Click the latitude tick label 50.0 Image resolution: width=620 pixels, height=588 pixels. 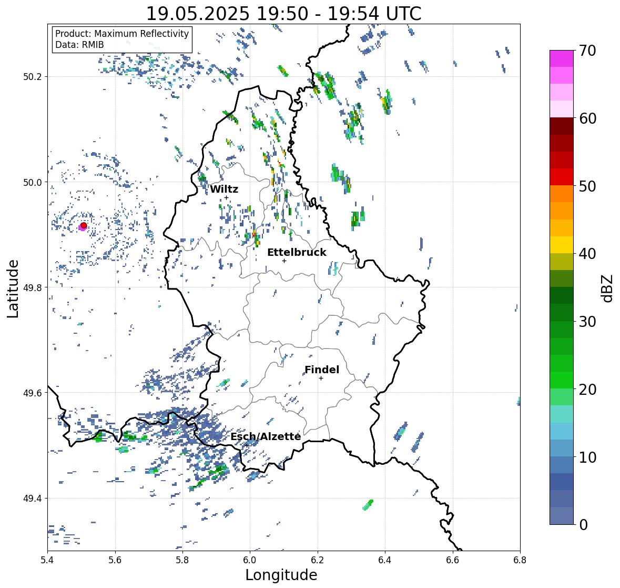coord(33,183)
